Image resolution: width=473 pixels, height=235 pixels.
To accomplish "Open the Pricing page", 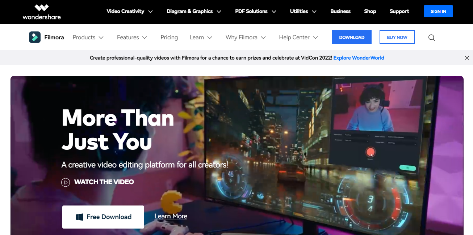I will tap(169, 38).
